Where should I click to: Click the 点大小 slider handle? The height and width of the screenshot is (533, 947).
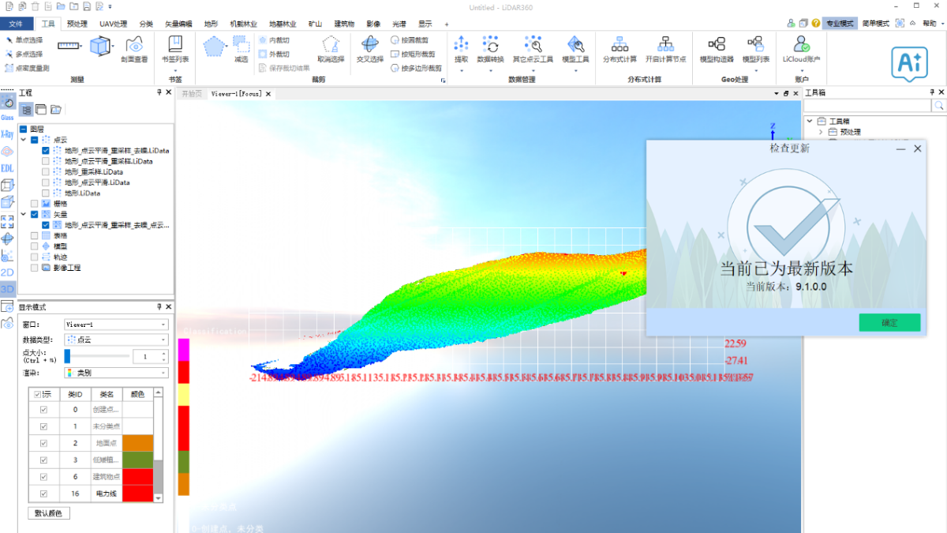[x=68, y=356]
